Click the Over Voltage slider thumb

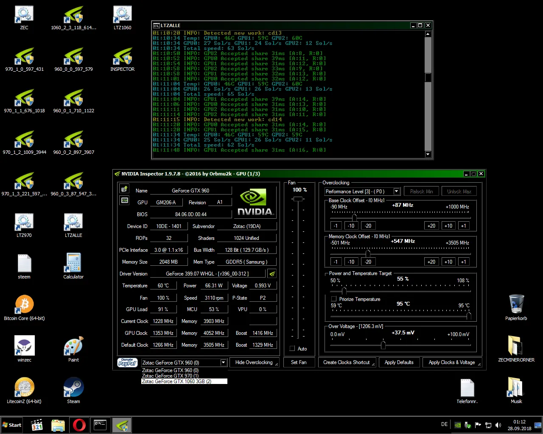coord(383,345)
